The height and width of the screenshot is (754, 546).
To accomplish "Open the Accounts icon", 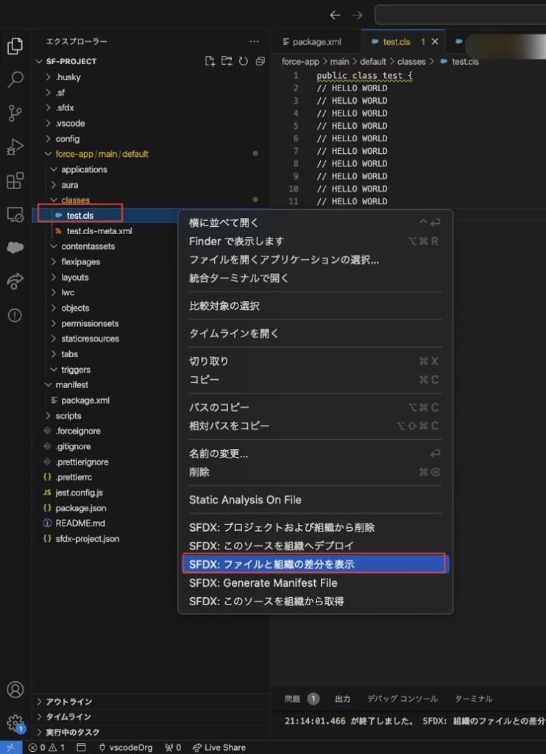I will tap(15, 690).
